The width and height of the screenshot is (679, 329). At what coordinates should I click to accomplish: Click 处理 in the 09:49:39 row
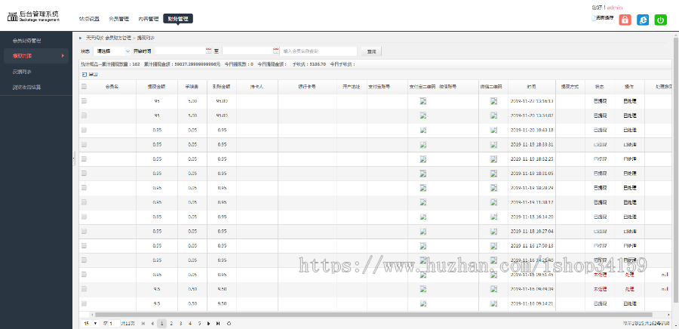630,289
